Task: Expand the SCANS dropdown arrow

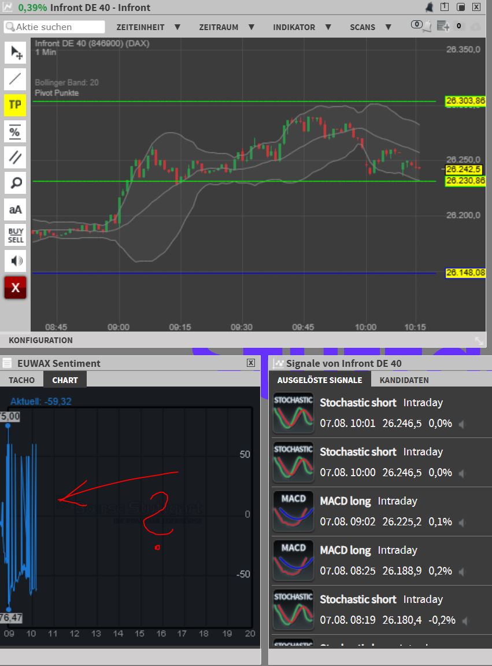Action: tap(388, 27)
